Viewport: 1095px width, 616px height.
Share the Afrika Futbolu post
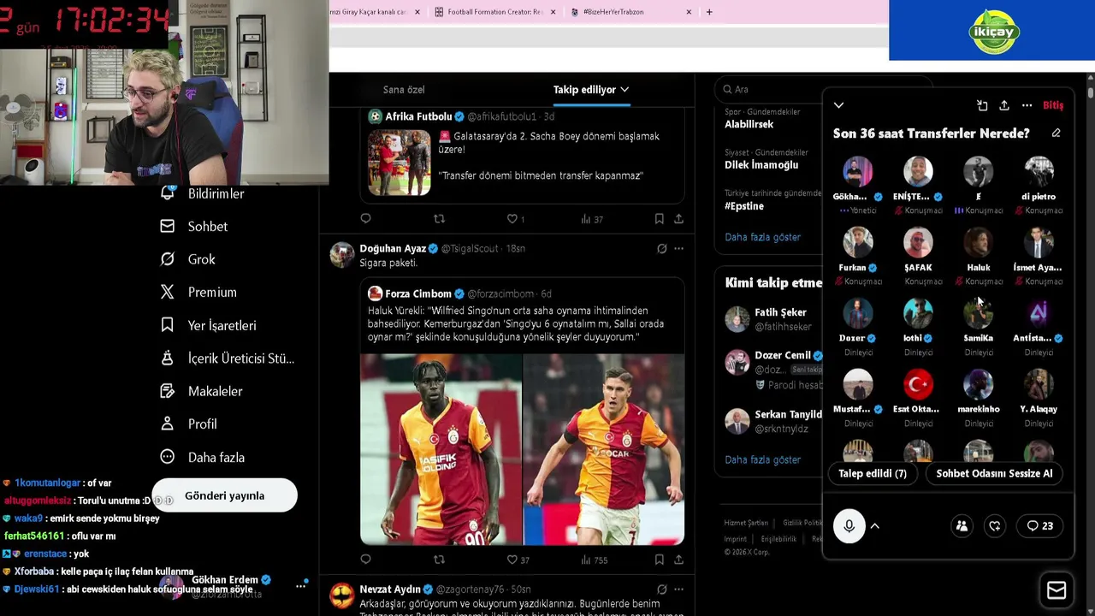coord(678,219)
